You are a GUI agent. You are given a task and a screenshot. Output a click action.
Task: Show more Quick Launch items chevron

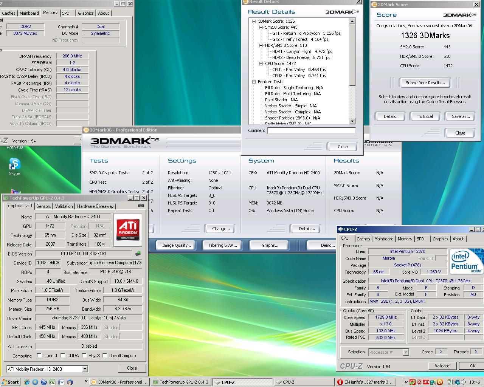point(86,381)
